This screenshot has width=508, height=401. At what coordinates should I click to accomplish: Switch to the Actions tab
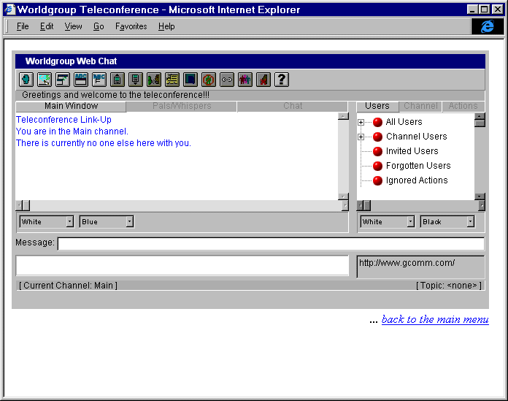click(x=463, y=106)
